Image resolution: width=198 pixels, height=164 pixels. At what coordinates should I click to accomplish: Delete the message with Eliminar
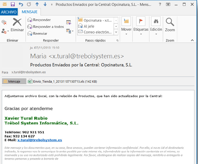17,25
